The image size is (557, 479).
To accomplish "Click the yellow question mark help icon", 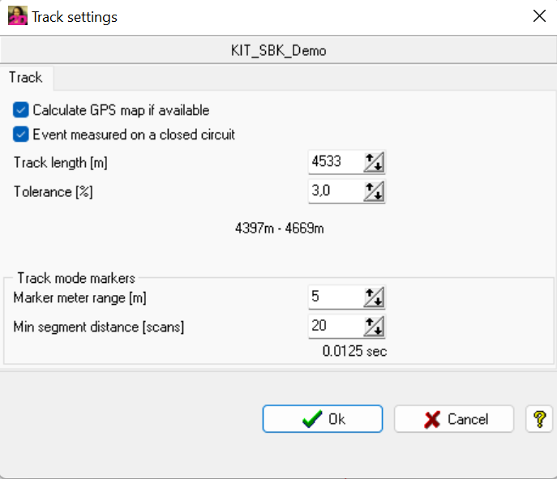I will pyautogui.click(x=539, y=419).
